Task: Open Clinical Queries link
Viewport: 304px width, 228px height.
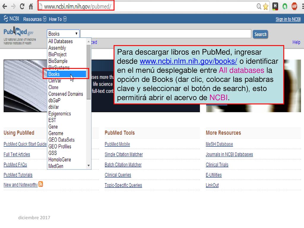Action: pos(118,175)
